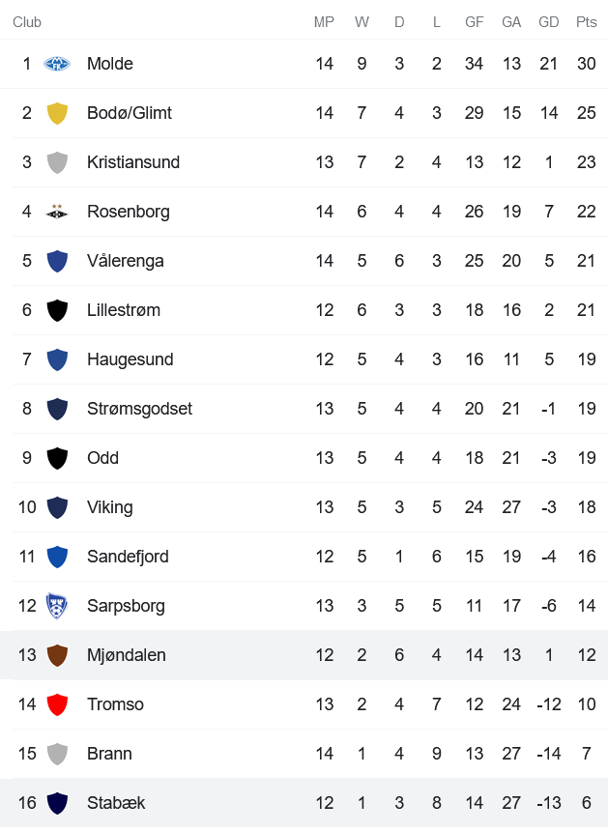Select the Odd team name
The height and width of the screenshot is (832, 608).
(x=102, y=458)
